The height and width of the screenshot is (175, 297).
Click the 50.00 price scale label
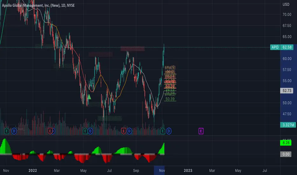287,103
